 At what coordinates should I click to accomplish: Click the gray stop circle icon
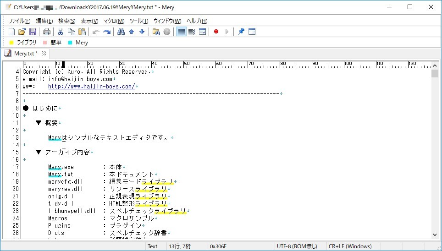coord(167,32)
